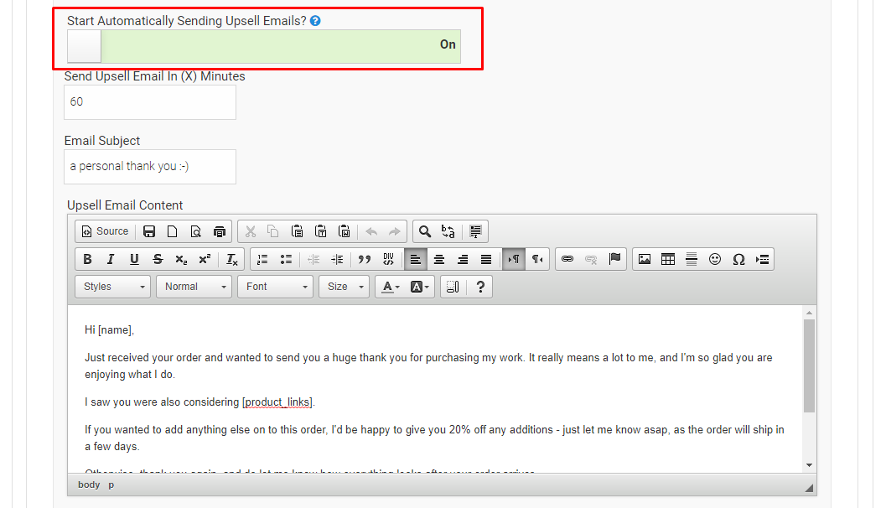Select the body element path
The image size is (886, 508).
pyautogui.click(x=89, y=485)
